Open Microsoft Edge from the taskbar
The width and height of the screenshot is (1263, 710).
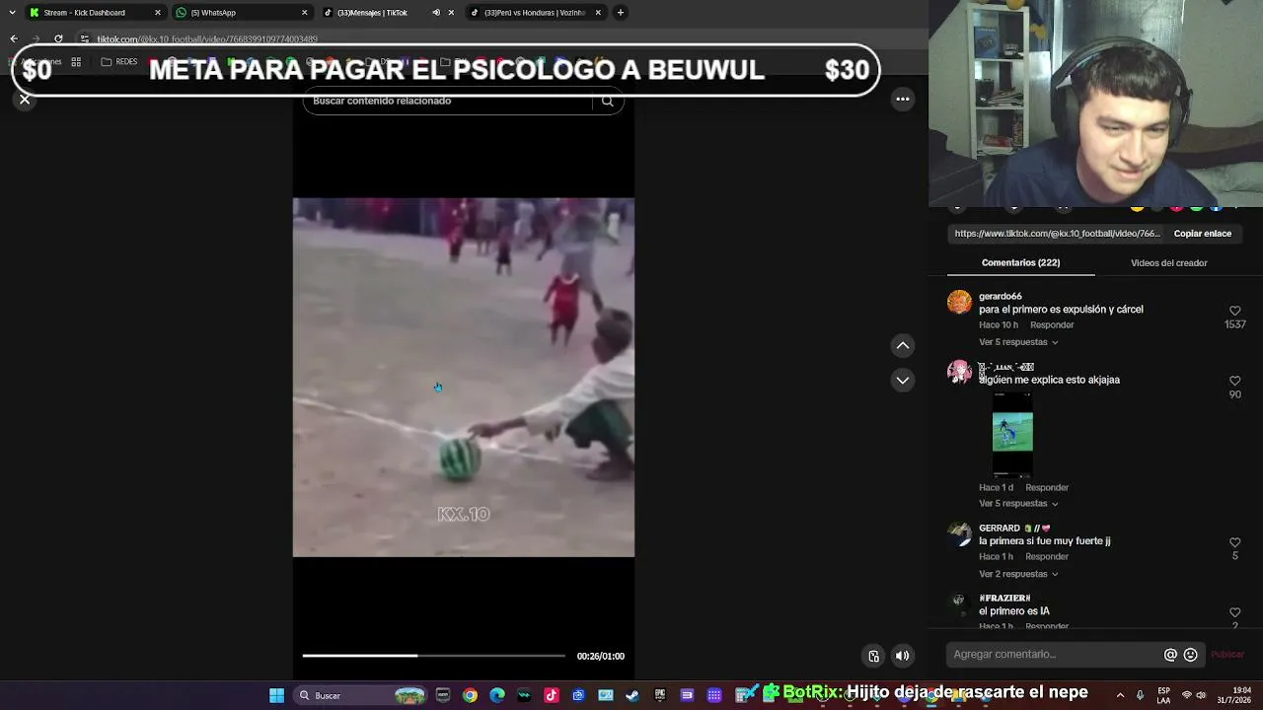coord(497,695)
